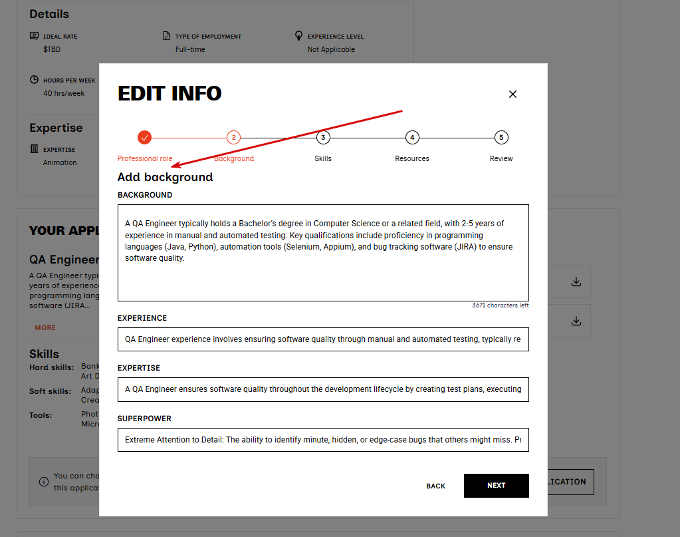The width and height of the screenshot is (680, 537).
Task: Click the '$TBD' ideal rate value
Action: pos(52,49)
